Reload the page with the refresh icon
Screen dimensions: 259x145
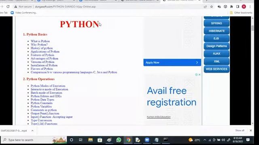pos(8,6)
